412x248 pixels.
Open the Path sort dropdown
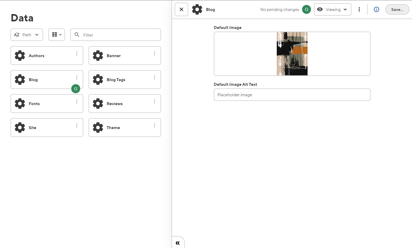(27, 35)
